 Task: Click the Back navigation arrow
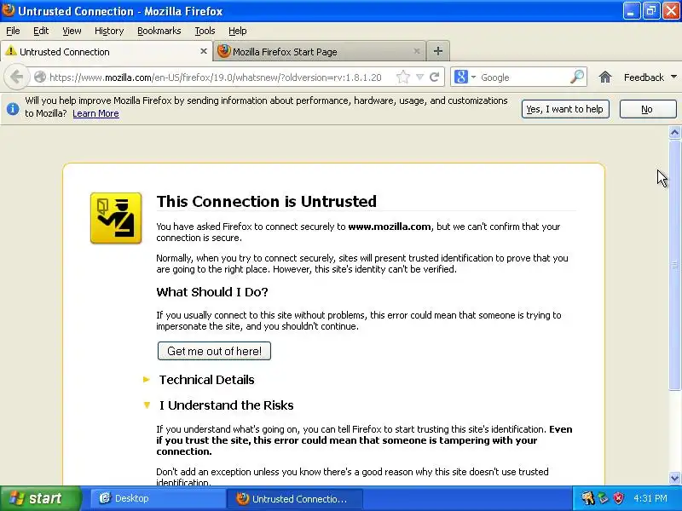[x=16, y=78]
